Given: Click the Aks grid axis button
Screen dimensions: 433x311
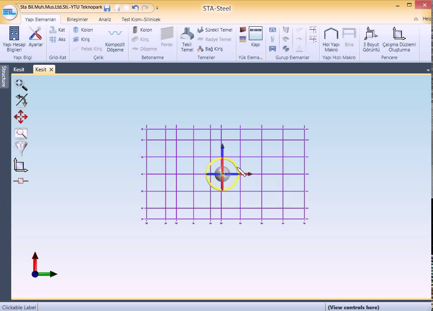Looking at the screenshot, I should click(57, 39).
